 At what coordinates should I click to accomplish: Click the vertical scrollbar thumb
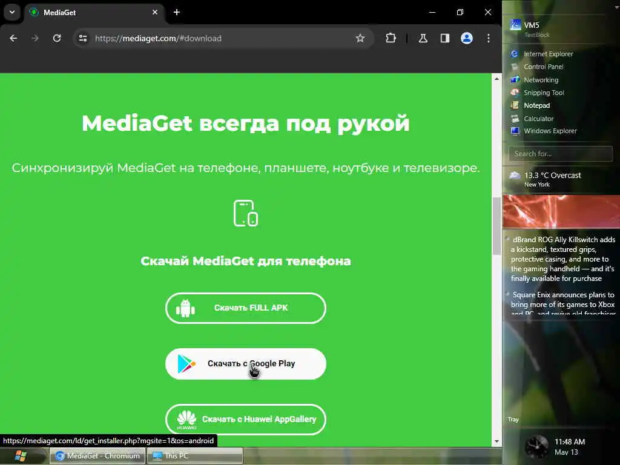(x=496, y=226)
